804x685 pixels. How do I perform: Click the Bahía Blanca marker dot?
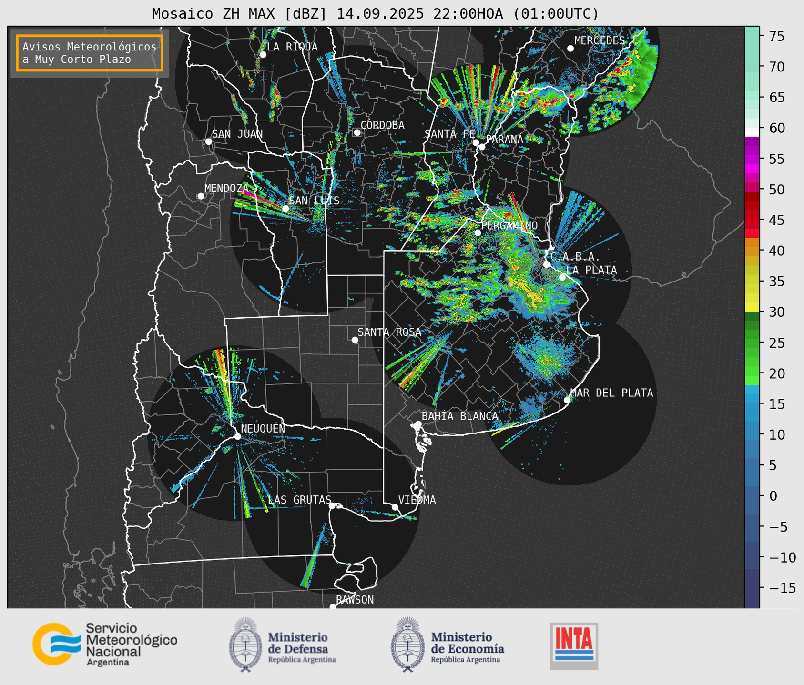tap(418, 424)
